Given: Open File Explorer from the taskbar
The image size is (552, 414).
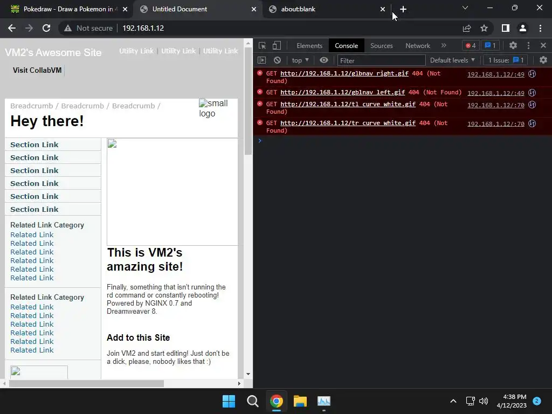Looking at the screenshot, I should [x=300, y=401].
